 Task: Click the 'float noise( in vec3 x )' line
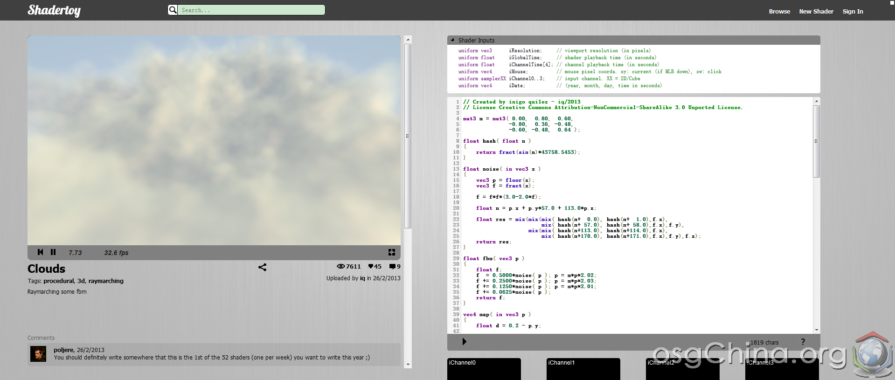click(502, 169)
